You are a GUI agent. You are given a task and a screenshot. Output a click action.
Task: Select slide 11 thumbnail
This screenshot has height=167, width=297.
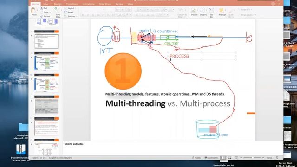click(46, 104)
